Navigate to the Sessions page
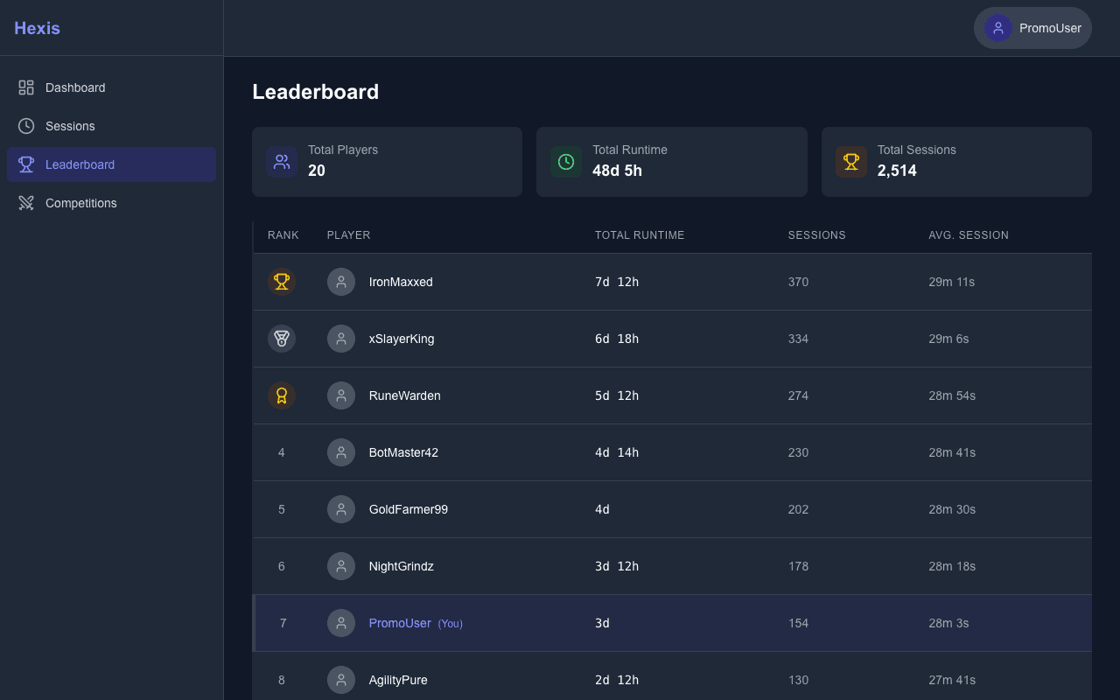 (70, 126)
